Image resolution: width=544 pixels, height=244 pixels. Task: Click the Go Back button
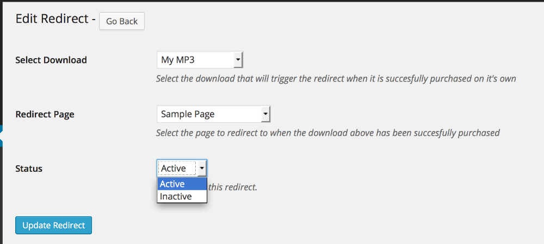click(122, 21)
